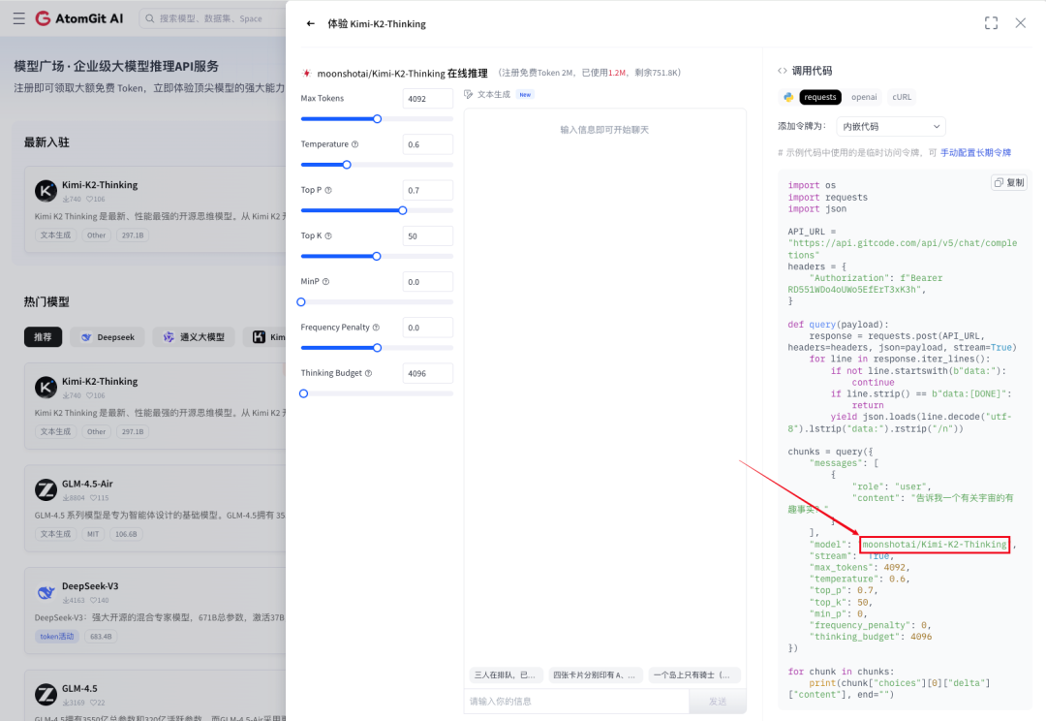Open the hamburger menu in AtomGit AI header

click(x=18, y=18)
